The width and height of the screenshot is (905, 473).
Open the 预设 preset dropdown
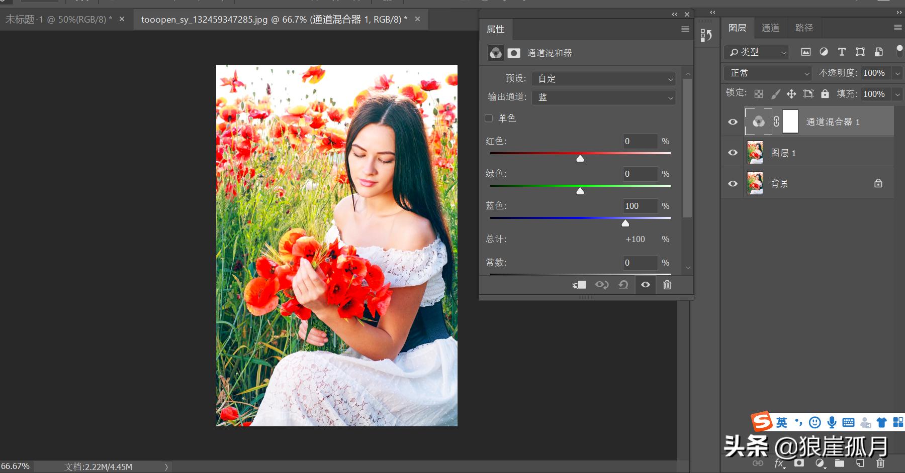(x=603, y=79)
